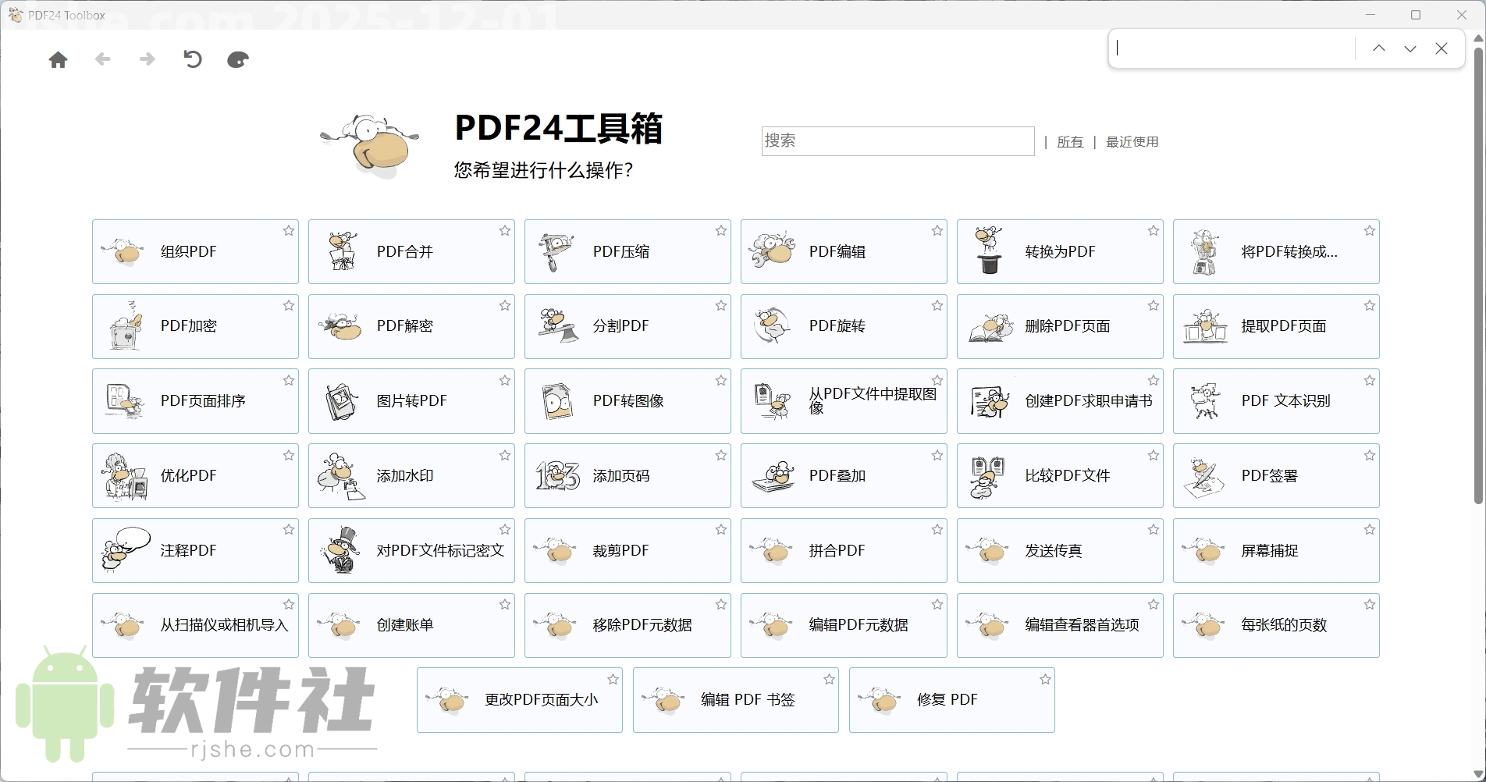Screen dimensions: 1486x782
Task: Open the PDF加密 tool
Action: point(195,326)
